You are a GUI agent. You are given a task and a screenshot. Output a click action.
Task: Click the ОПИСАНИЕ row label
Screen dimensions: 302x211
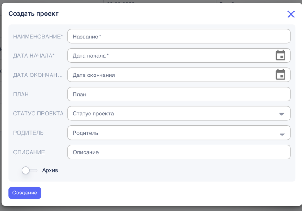[x=29, y=153]
